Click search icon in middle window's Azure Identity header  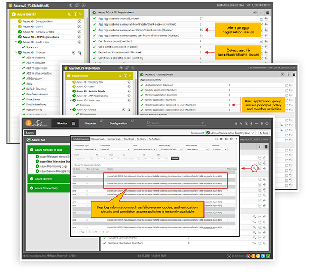pyautogui.click(x=120, y=76)
